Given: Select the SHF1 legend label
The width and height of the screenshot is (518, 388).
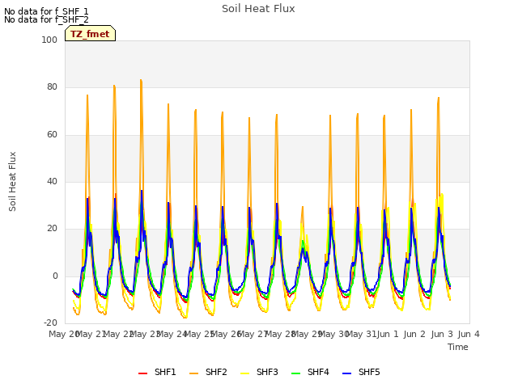Looking at the screenshot, I should (165, 372).
